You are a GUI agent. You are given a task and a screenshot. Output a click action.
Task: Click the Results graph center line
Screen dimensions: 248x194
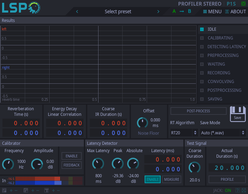coord(99,64)
